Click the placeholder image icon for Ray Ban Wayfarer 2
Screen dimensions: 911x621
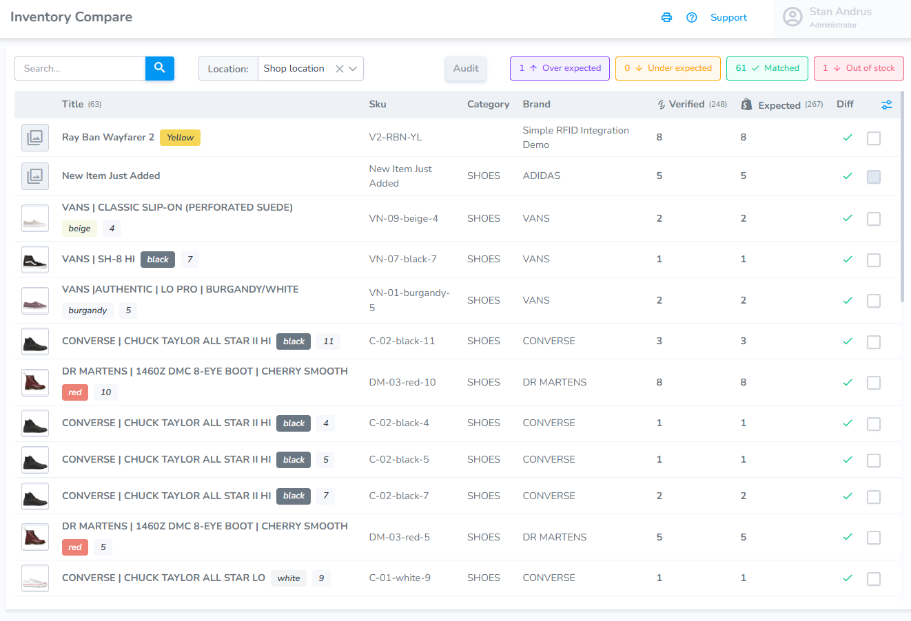pos(35,138)
